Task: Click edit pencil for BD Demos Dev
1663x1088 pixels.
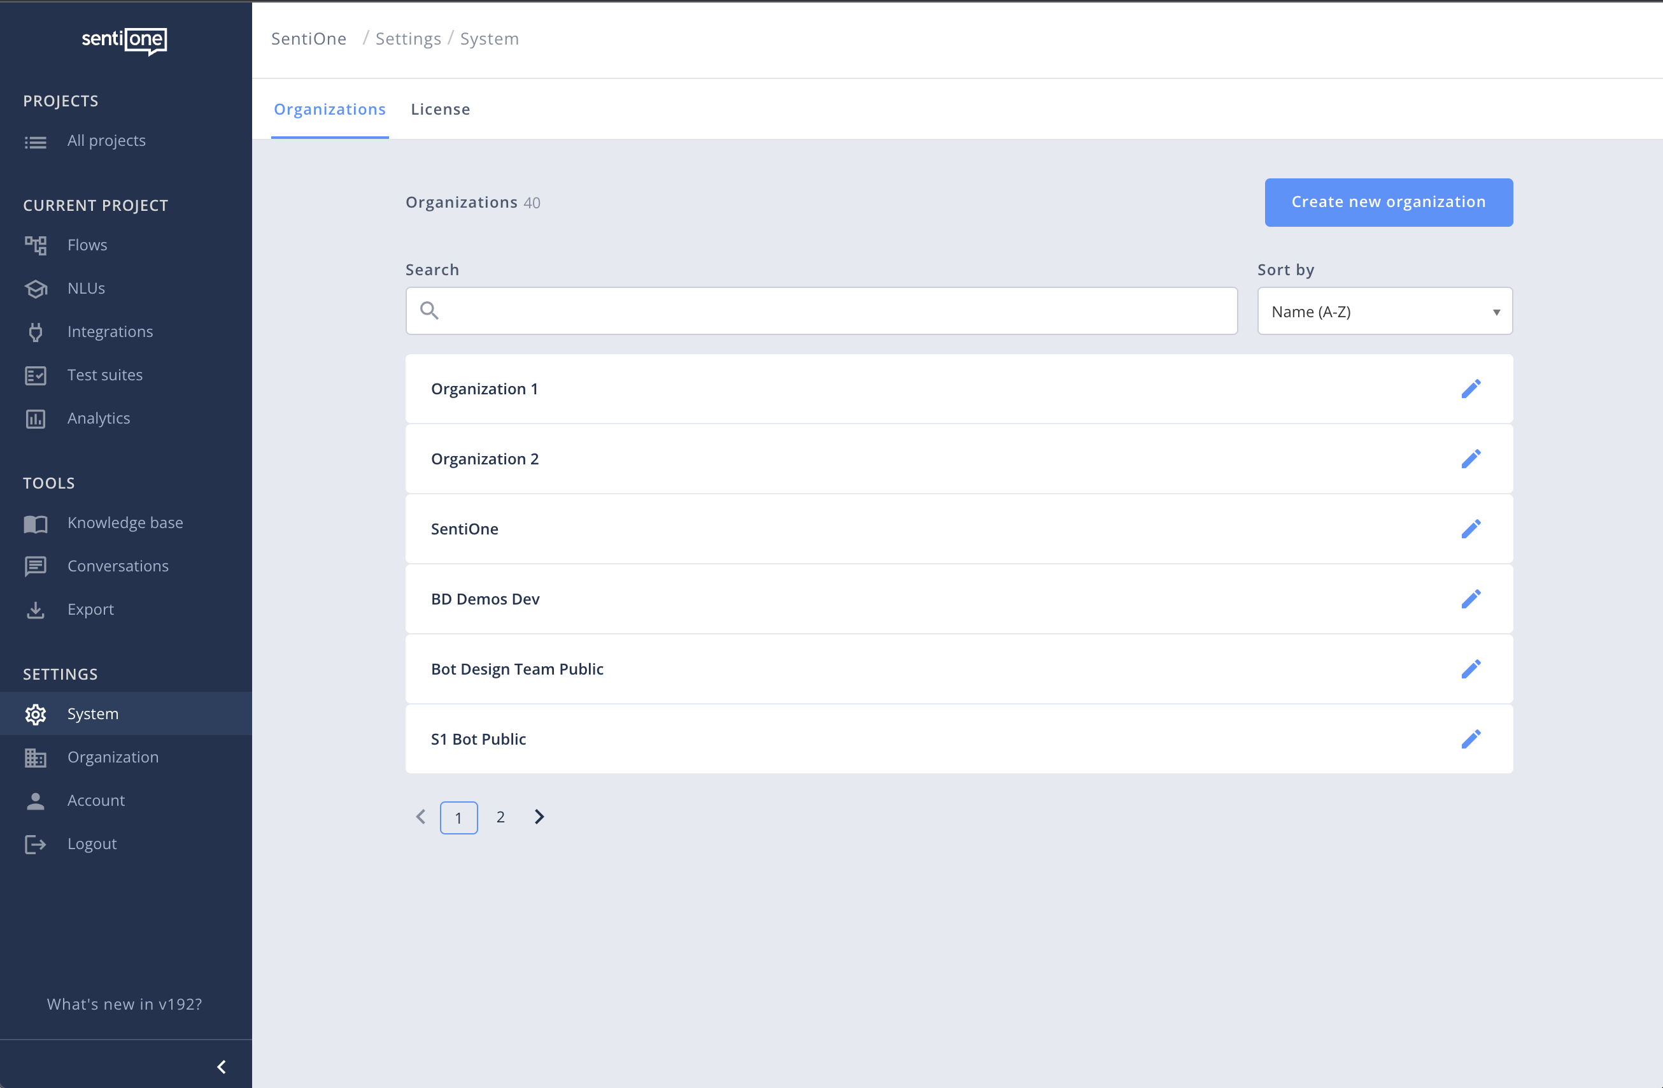Action: [1470, 599]
